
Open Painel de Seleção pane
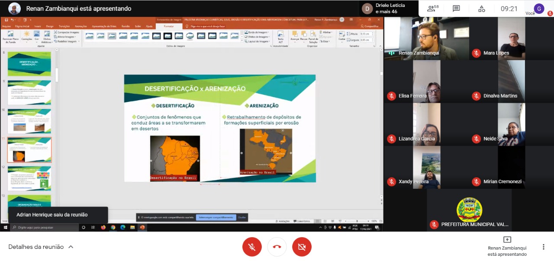coord(313,37)
